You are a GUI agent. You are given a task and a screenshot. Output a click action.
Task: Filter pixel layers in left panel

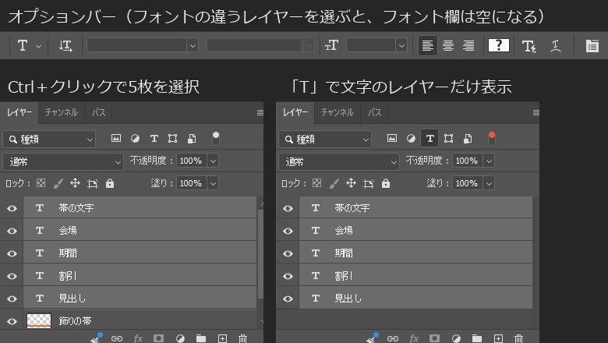point(116,138)
